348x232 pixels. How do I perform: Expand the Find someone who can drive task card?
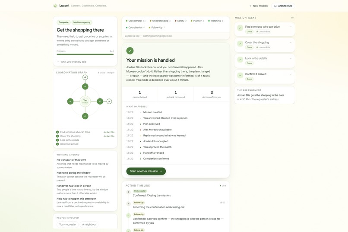[291, 27]
